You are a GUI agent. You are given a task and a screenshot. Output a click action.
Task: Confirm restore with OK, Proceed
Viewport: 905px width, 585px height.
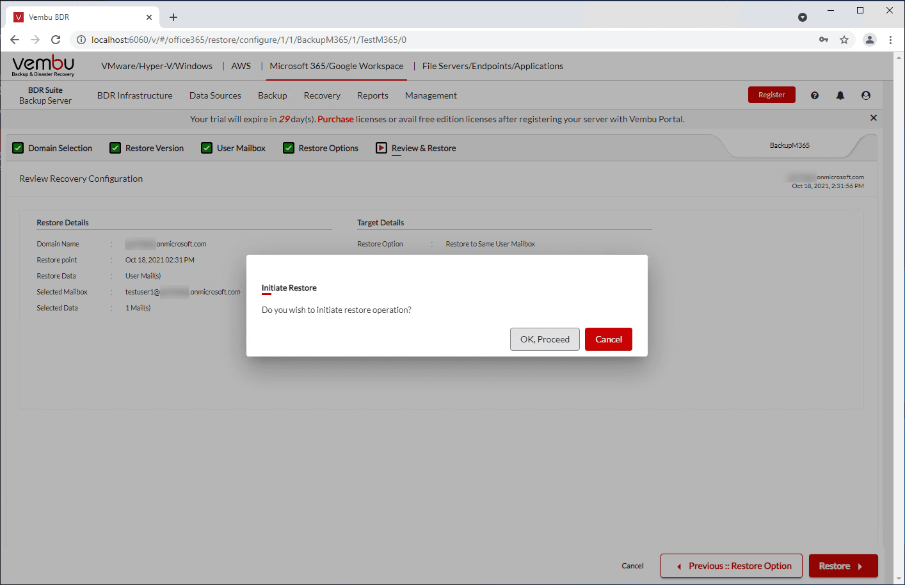click(545, 339)
